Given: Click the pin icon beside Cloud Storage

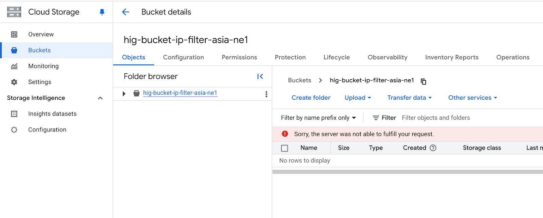Looking at the screenshot, I should pos(102,12).
